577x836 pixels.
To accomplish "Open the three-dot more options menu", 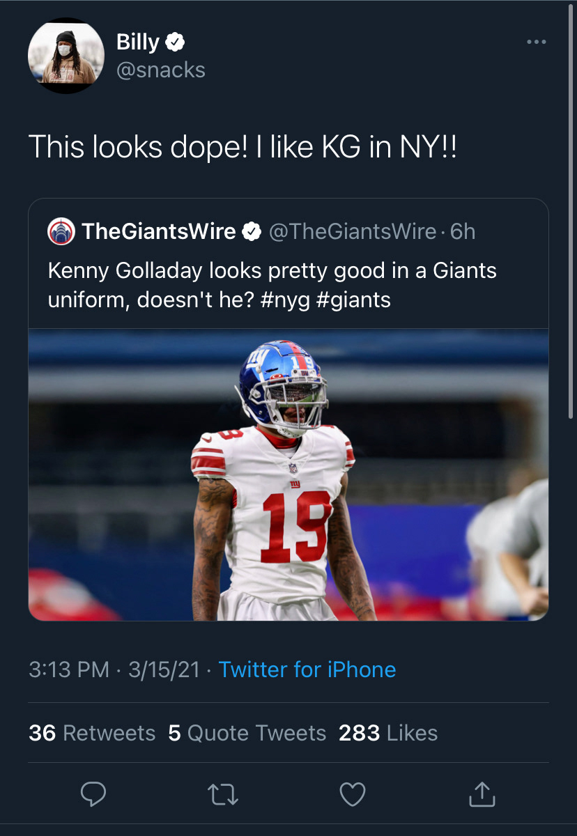I will (x=536, y=42).
